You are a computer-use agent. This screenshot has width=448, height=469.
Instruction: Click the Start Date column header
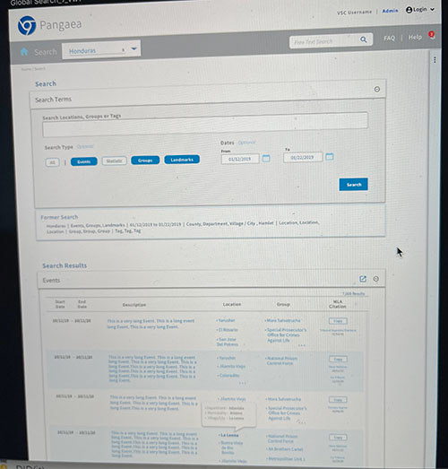pos(60,304)
